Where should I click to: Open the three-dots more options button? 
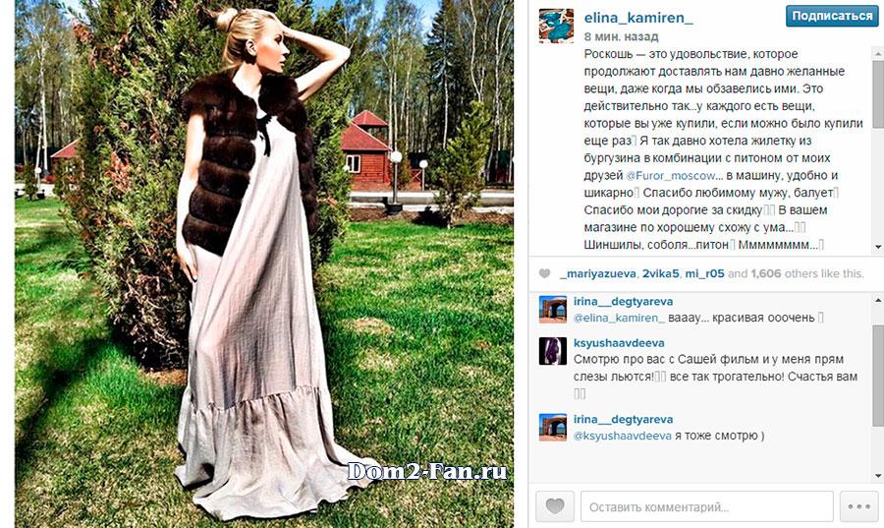click(858, 506)
